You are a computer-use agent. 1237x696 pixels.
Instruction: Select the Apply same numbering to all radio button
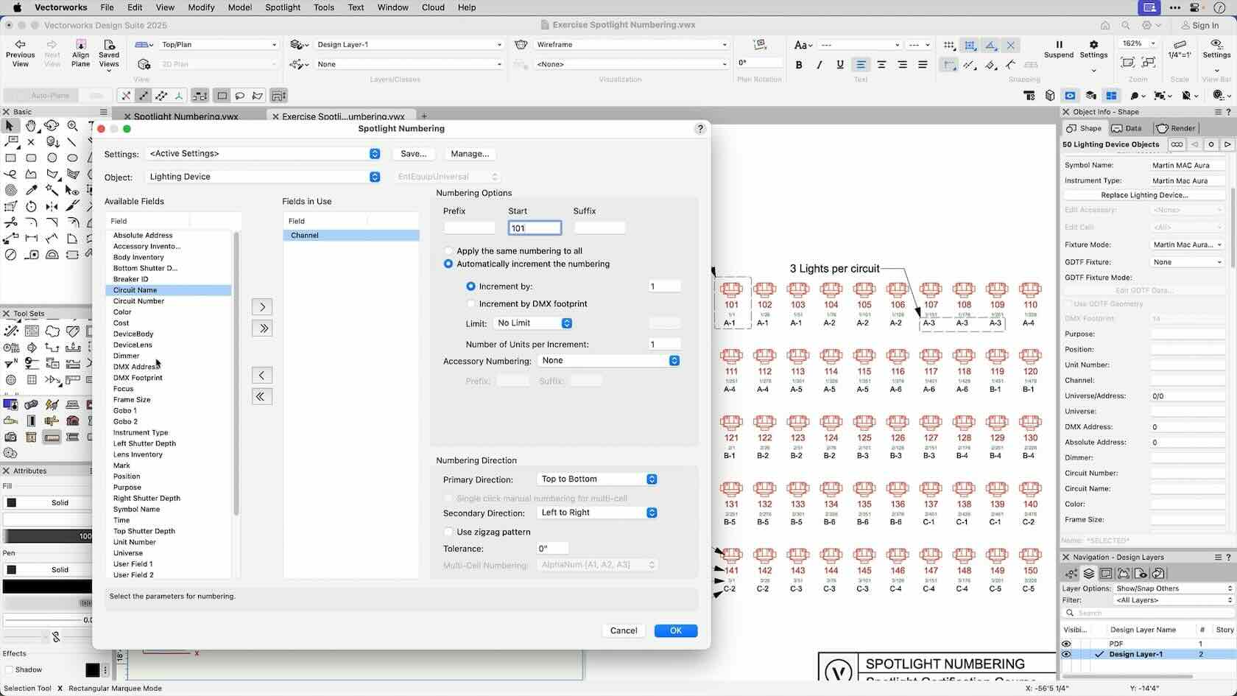click(448, 250)
